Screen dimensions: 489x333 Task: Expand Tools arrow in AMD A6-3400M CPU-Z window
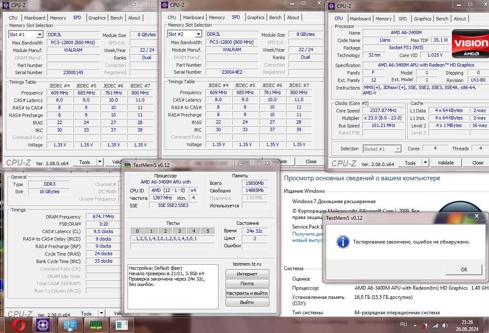pyautogui.click(x=425, y=163)
